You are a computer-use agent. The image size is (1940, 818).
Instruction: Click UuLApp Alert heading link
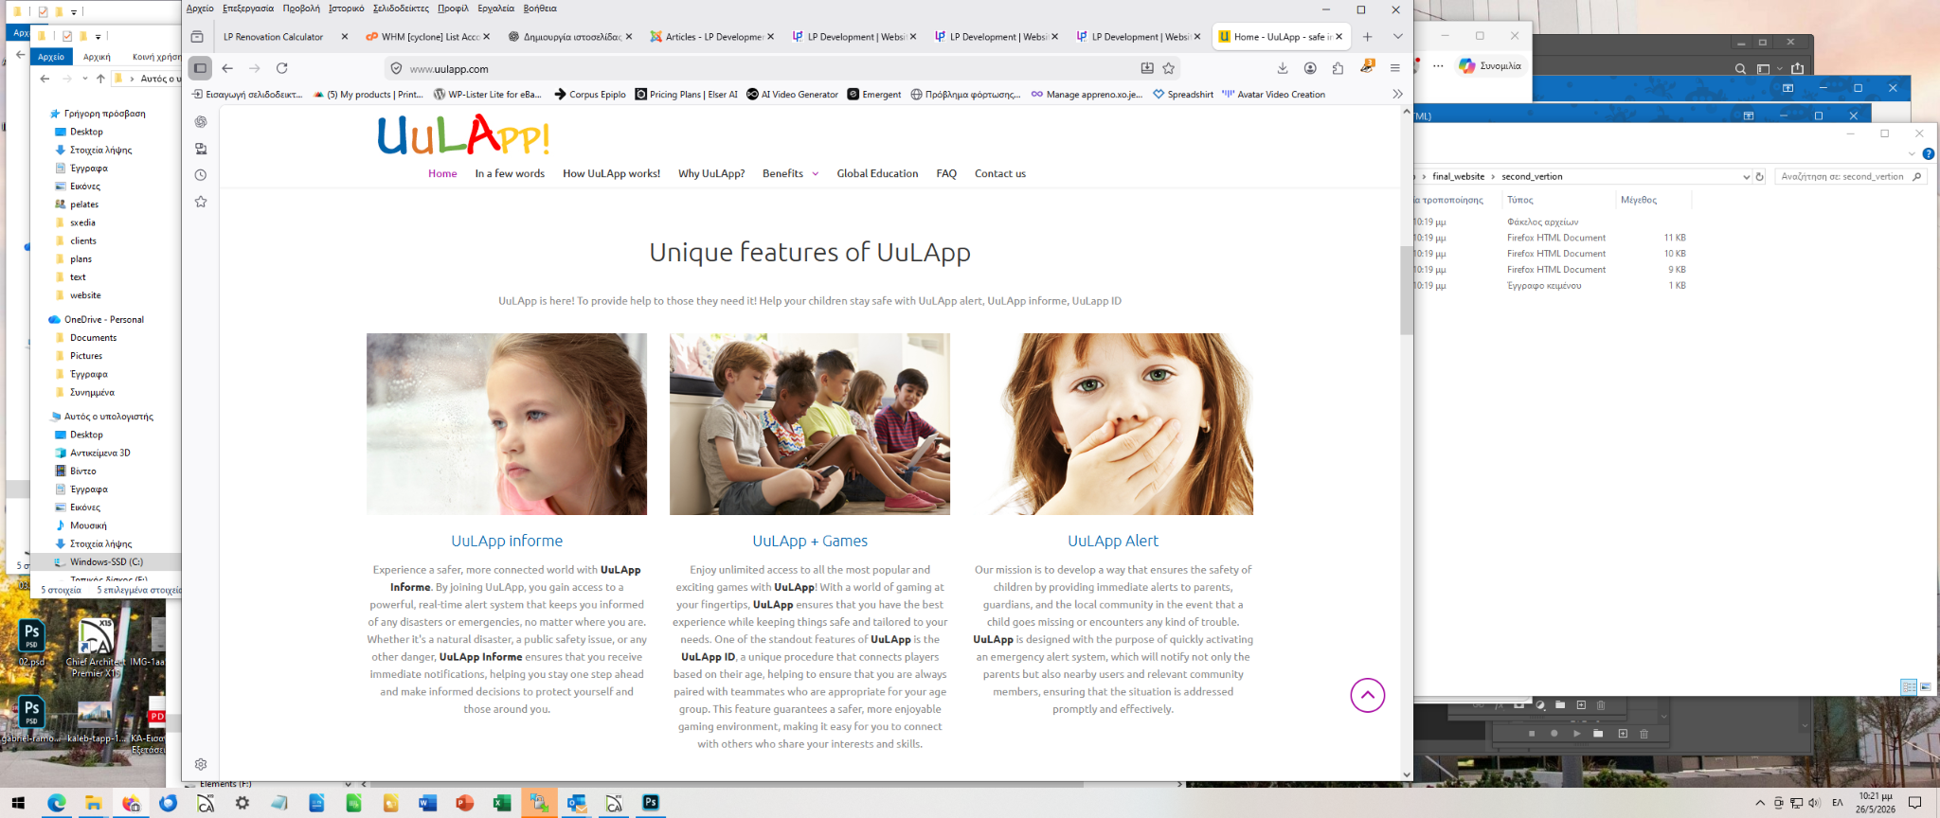(1113, 542)
